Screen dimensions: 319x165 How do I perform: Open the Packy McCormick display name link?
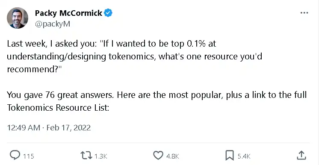click(68, 13)
